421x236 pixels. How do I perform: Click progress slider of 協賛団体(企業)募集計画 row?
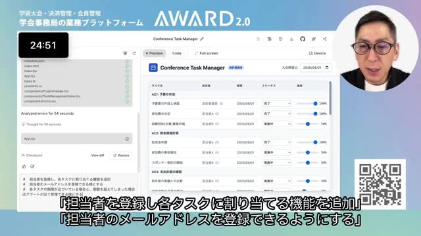coord(307,124)
